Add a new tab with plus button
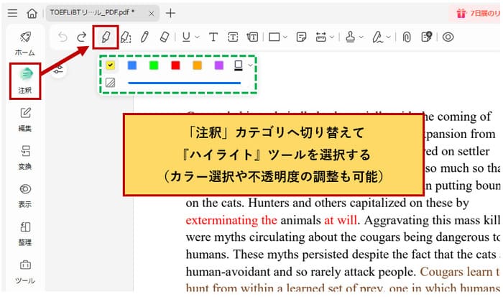This screenshot has height=297, width=503. pos(170,13)
